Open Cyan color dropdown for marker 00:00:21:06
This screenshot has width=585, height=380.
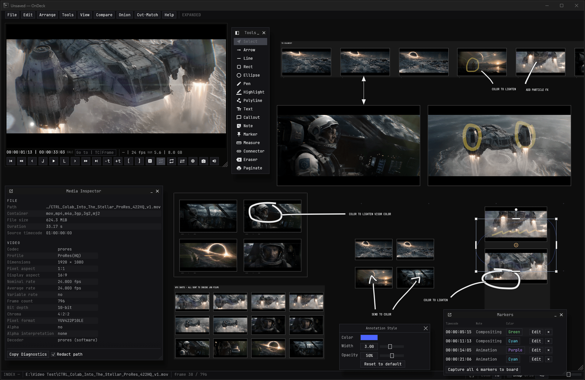pos(513,359)
